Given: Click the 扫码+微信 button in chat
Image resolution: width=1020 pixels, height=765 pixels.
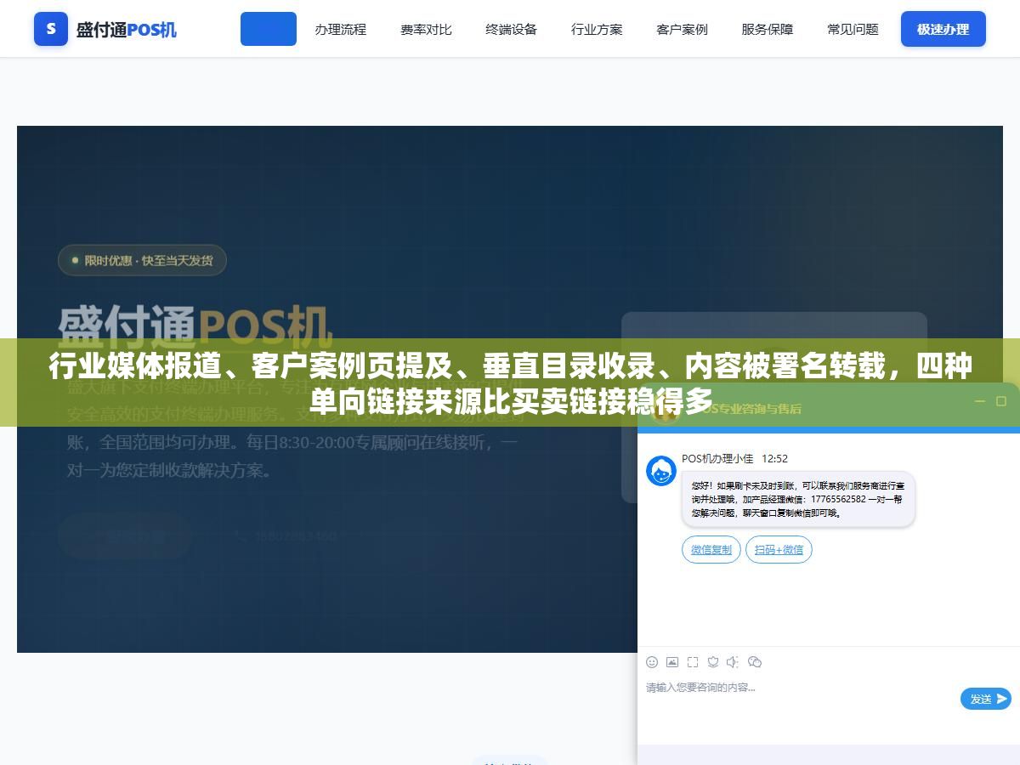Looking at the screenshot, I should pos(779,550).
